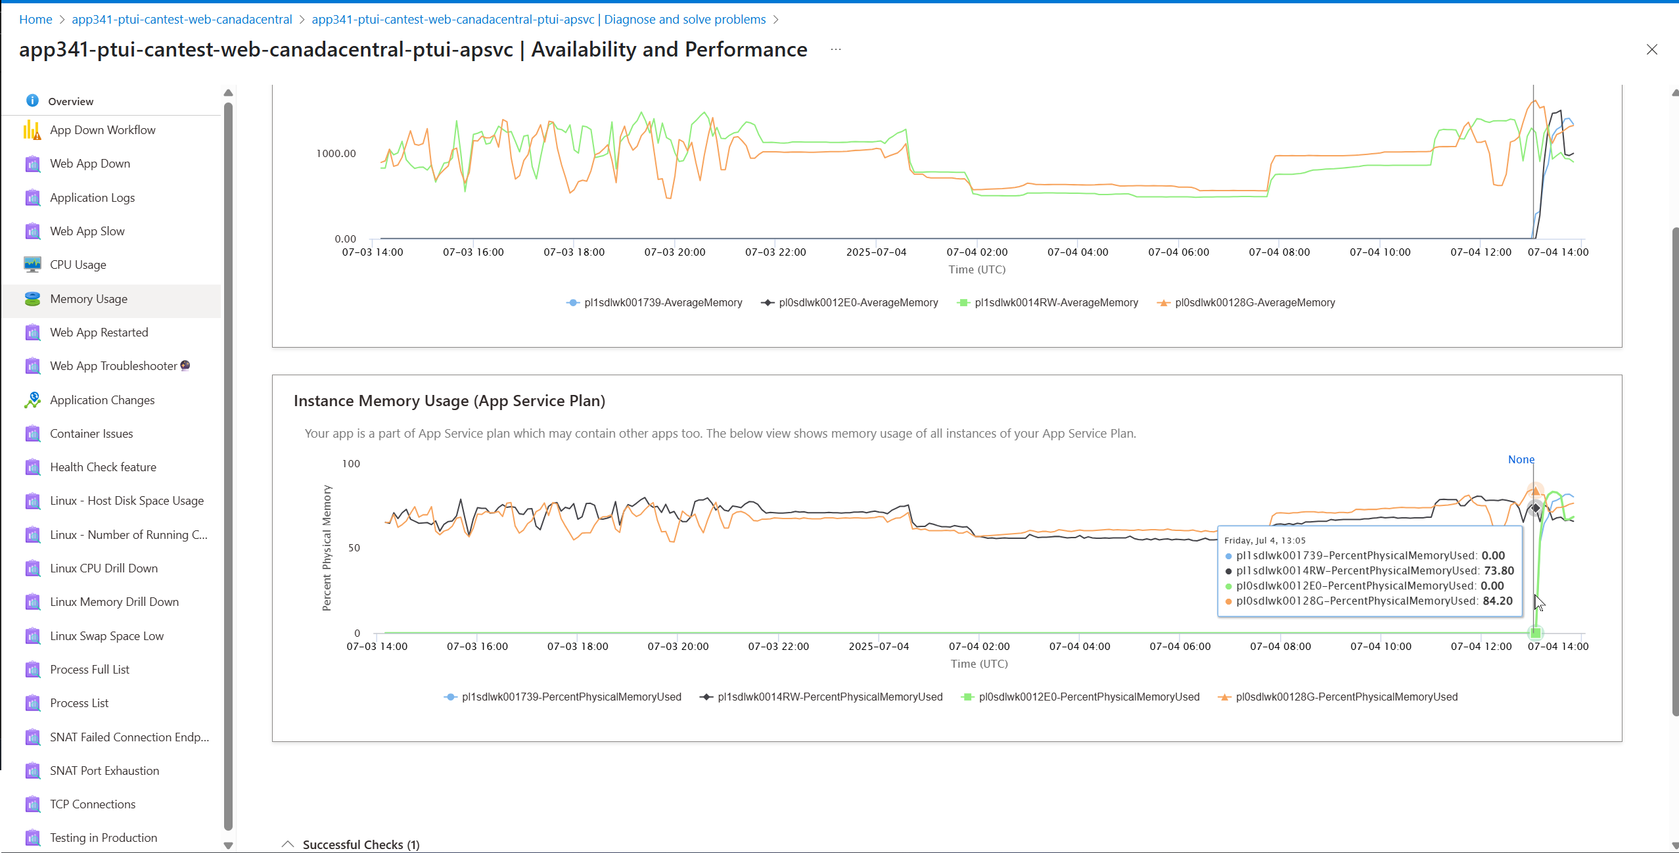The width and height of the screenshot is (1679, 853).
Task: Click the Application Logs icon
Action: coord(32,197)
